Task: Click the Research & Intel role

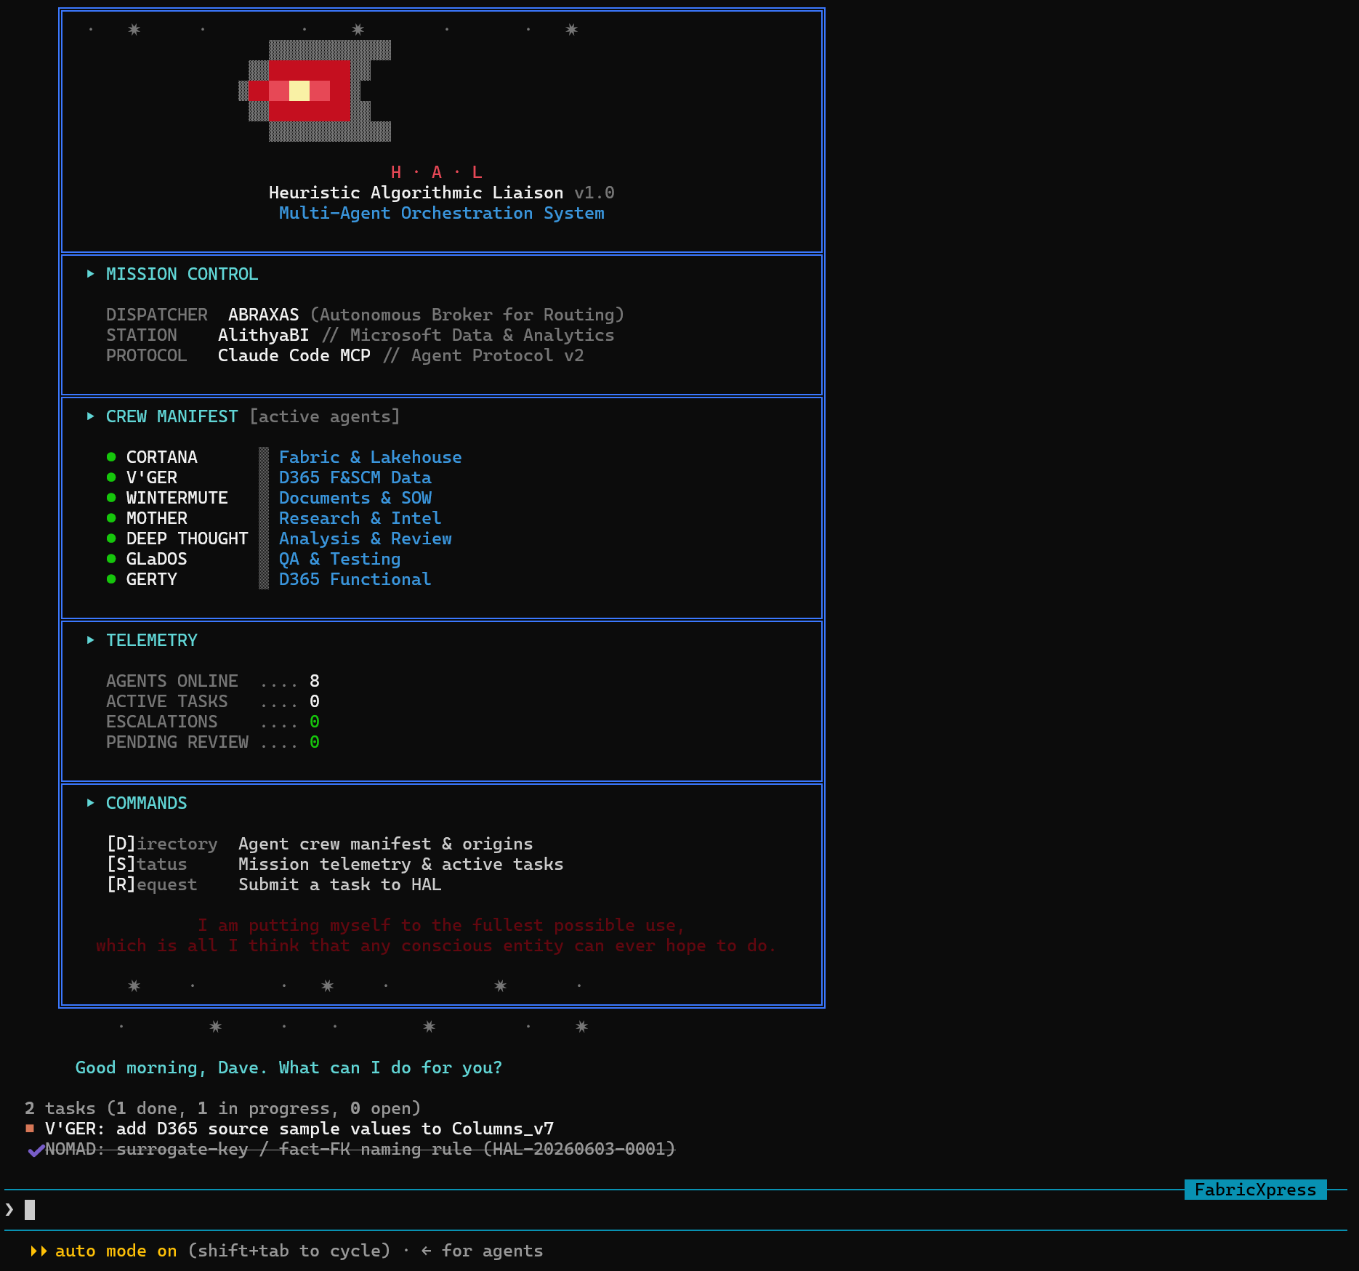Action: pos(360,518)
